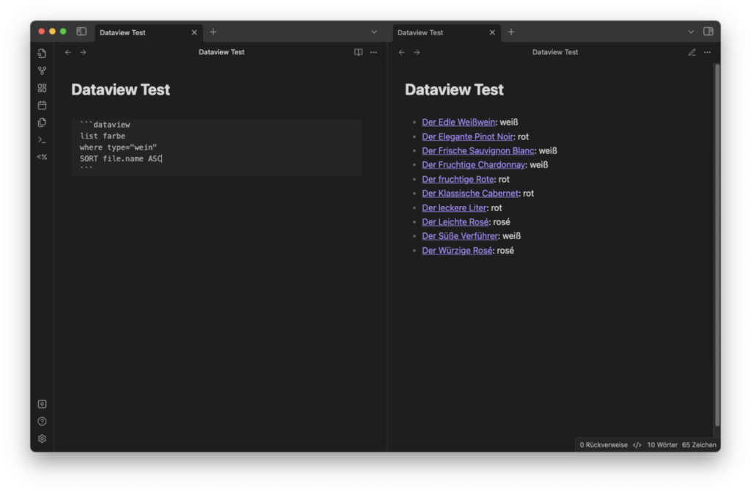Open Der leckere Liter link
This screenshot has height=492, width=751.
click(x=454, y=208)
